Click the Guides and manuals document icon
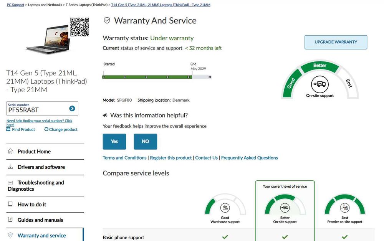The image size is (384, 241). [x=10, y=220]
